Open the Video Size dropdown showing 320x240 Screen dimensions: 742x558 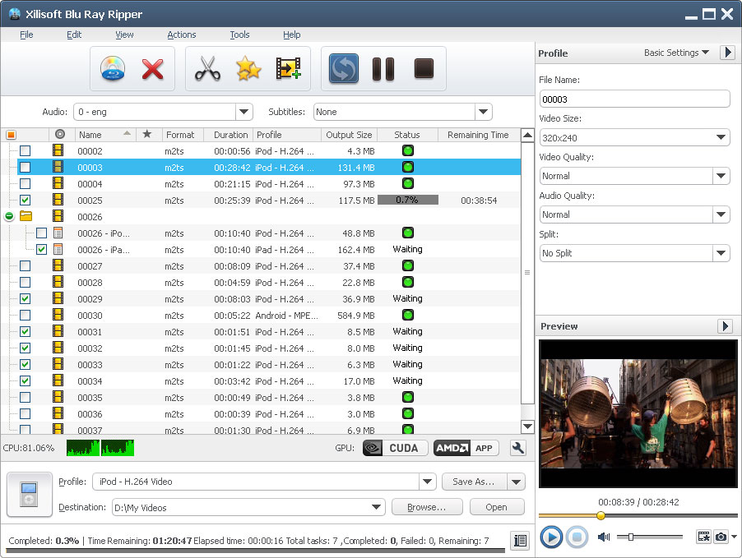pos(721,137)
